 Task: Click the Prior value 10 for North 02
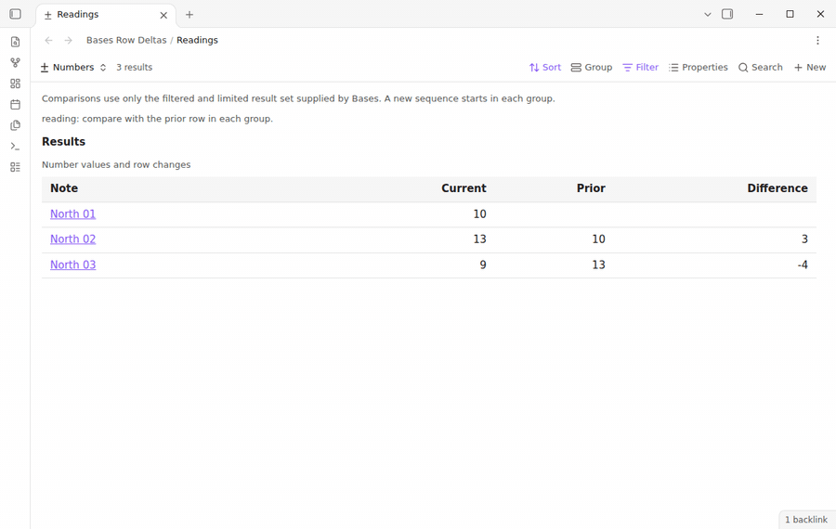coord(598,239)
